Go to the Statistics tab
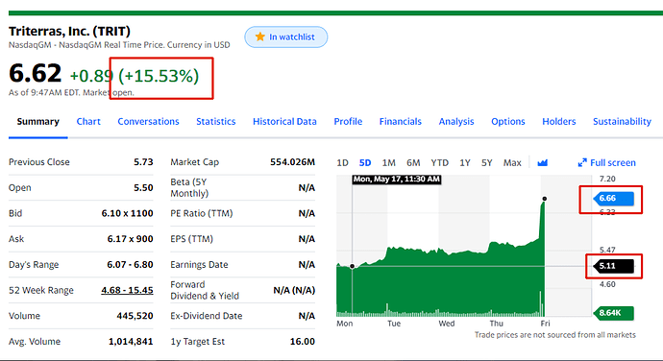Viewport: 663px width, 361px height. [215, 122]
